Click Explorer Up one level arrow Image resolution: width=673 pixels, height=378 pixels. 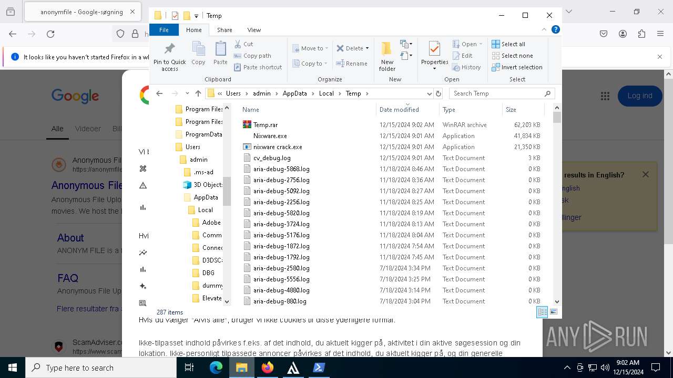[198, 93]
